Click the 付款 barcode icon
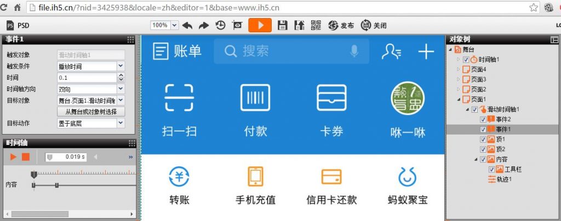This screenshot has height=221, width=561. (255, 97)
